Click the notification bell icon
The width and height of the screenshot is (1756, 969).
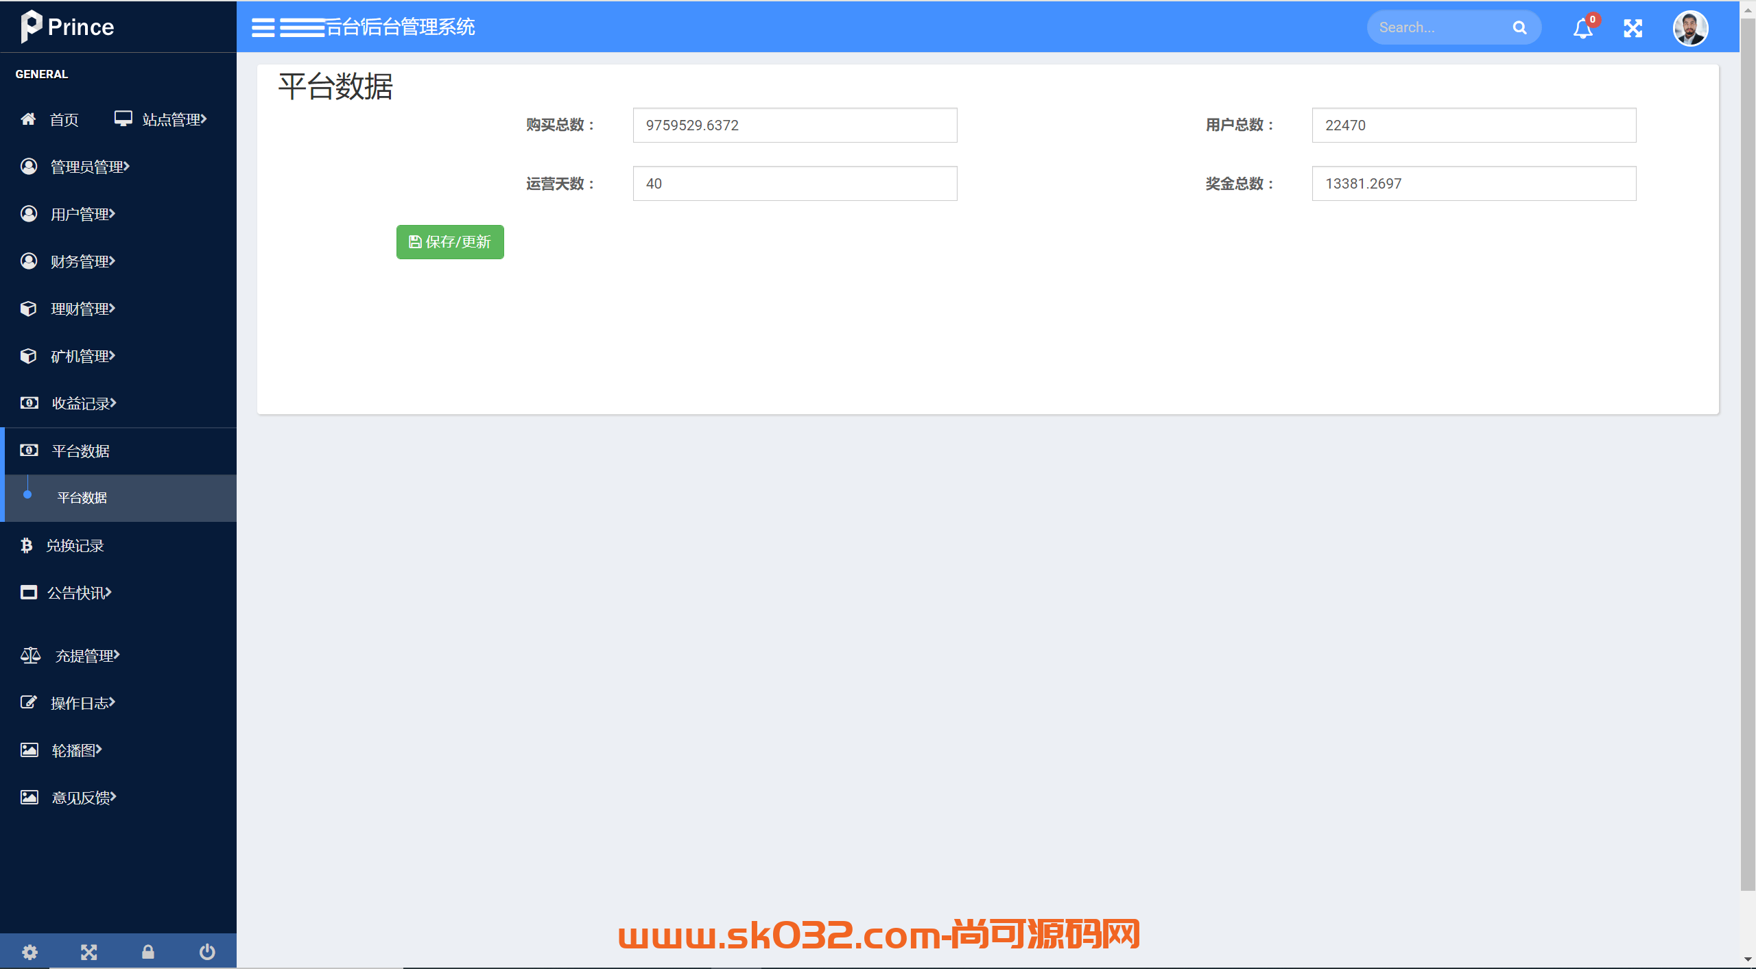(x=1582, y=27)
